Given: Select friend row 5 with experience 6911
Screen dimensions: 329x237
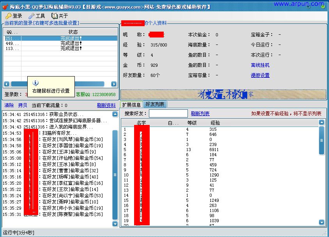Looking at the screenshot, I should click(220, 150).
